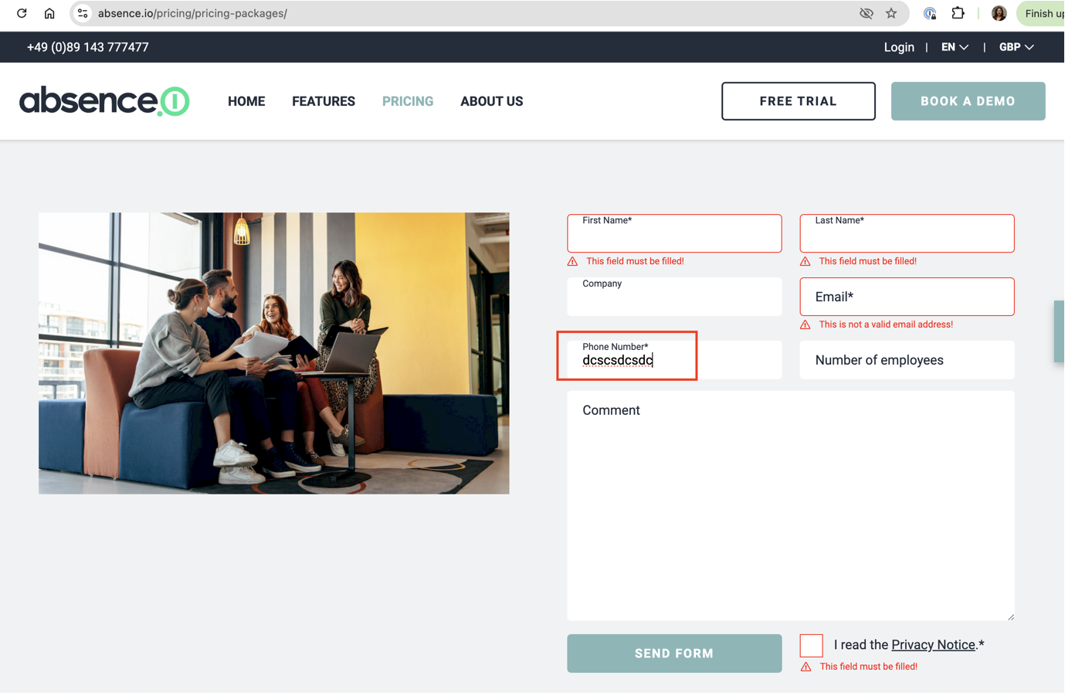The height and width of the screenshot is (693, 1065).
Task: Open site information icon in address bar
Action: coord(83,13)
